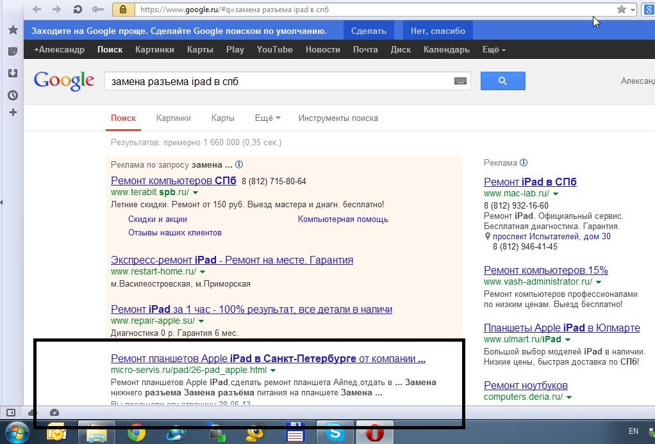Open 'Ремонт iPad за 1 час' link
This screenshot has width=655, height=444.
251,310
